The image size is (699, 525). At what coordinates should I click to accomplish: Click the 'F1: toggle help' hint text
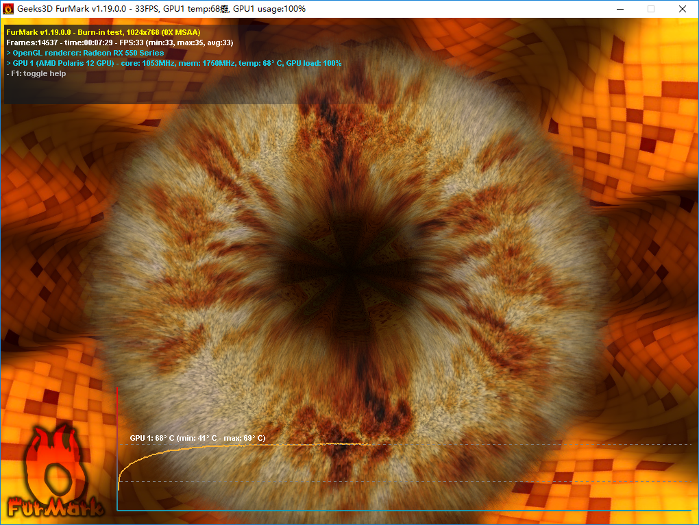(x=36, y=73)
